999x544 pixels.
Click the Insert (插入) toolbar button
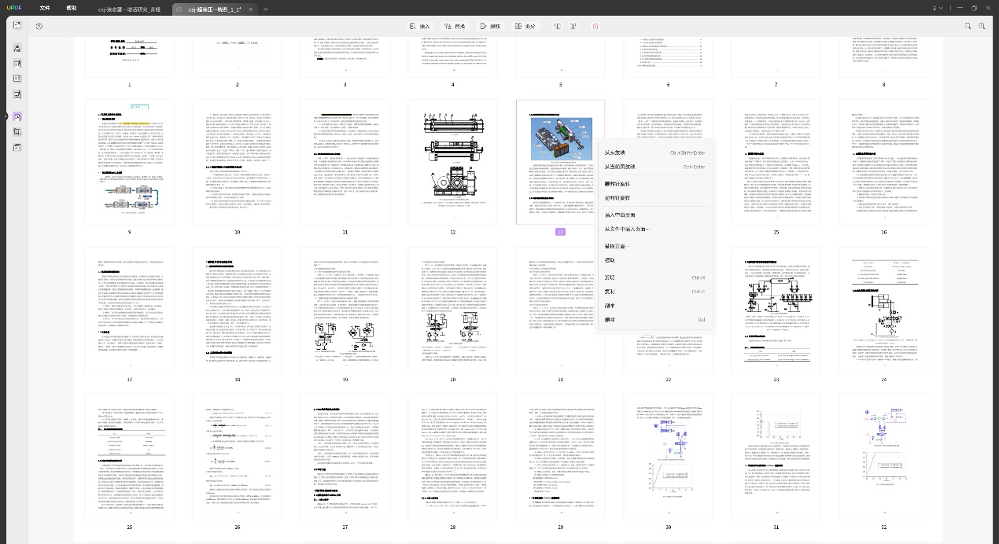419,26
